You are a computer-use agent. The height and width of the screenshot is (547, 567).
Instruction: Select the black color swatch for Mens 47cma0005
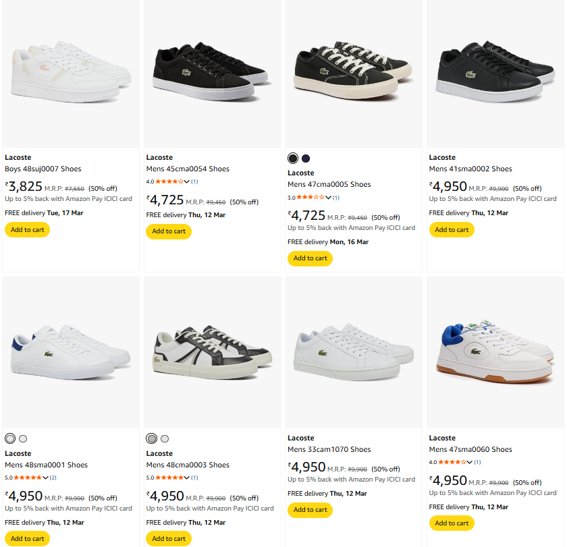tap(293, 159)
